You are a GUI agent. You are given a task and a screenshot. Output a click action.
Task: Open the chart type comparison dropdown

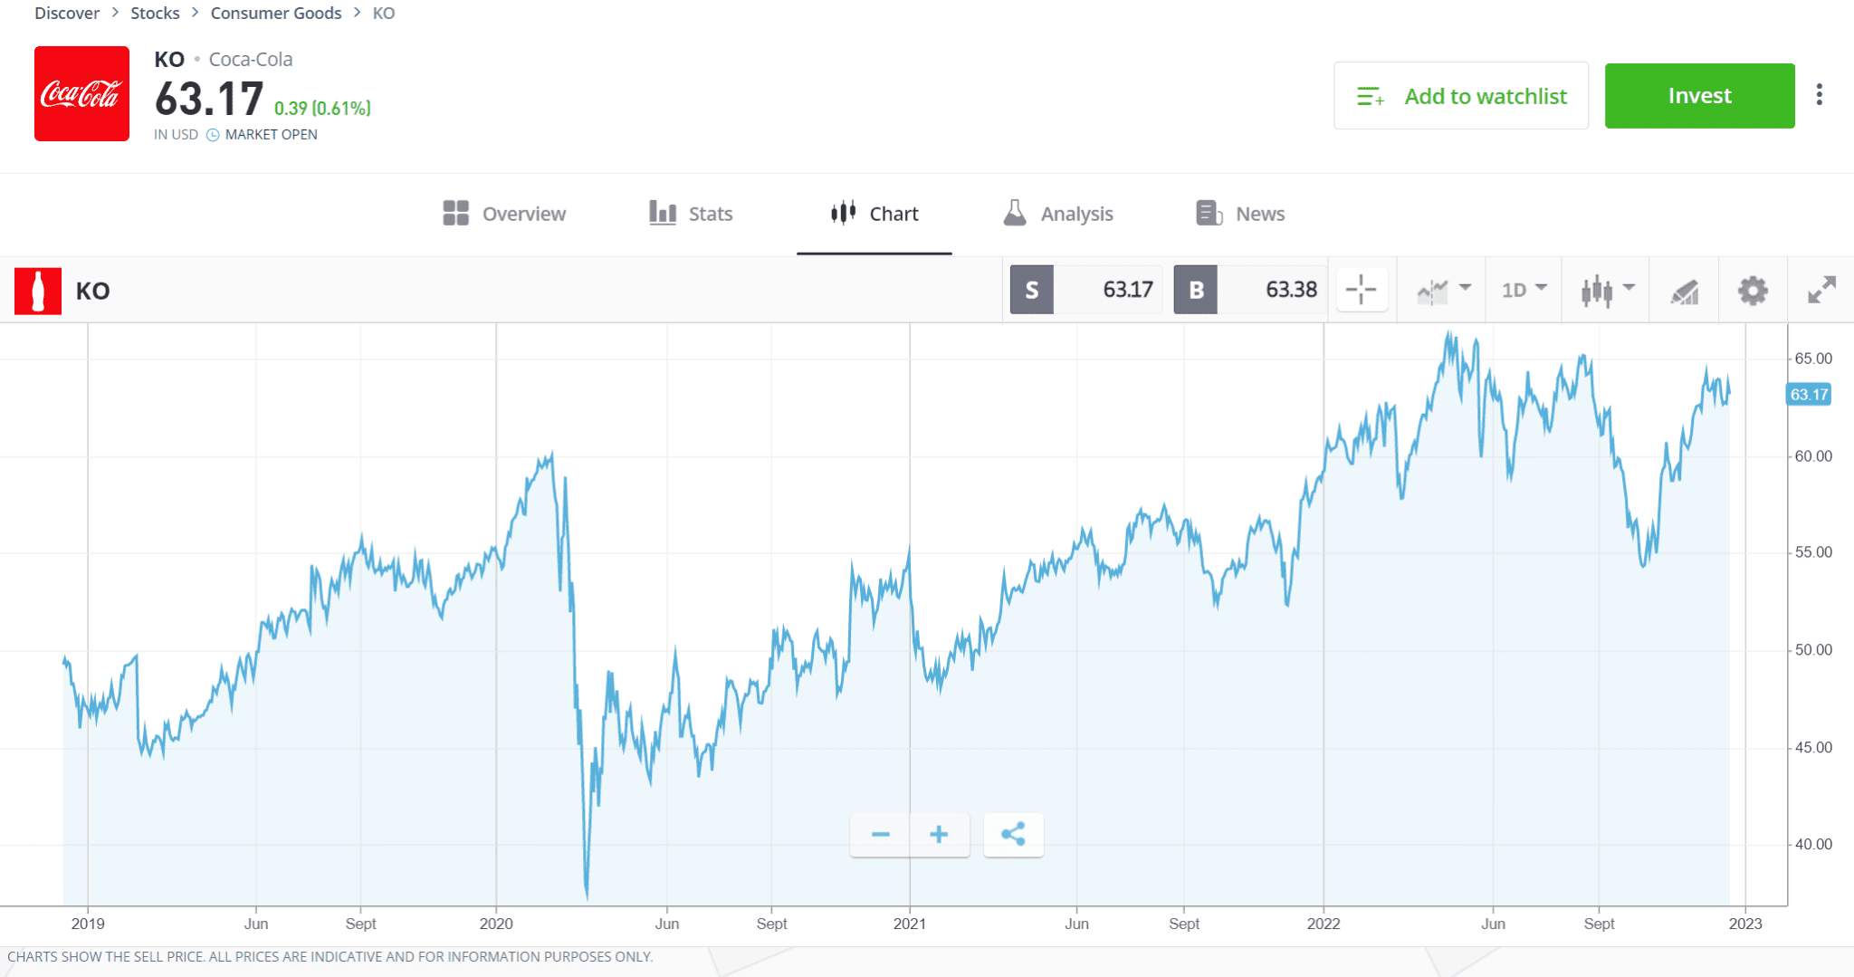click(x=1441, y=290)
